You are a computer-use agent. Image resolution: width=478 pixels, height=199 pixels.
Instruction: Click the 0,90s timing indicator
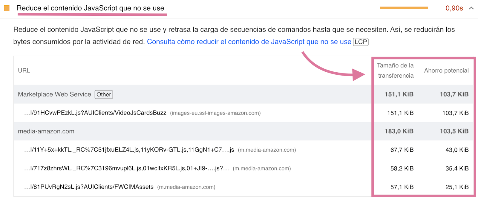point(454,8)
